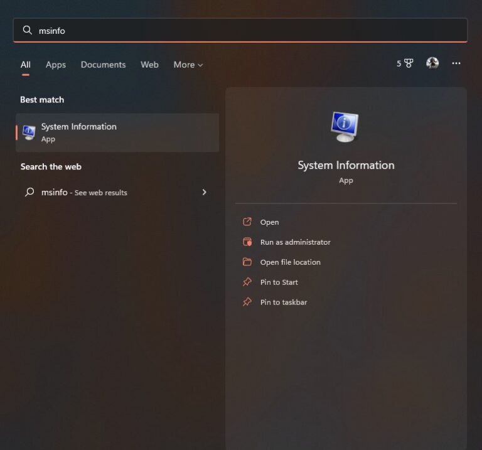
Task: Open System Information best match result
Action: pyautogui.click(x=117, y=132)
